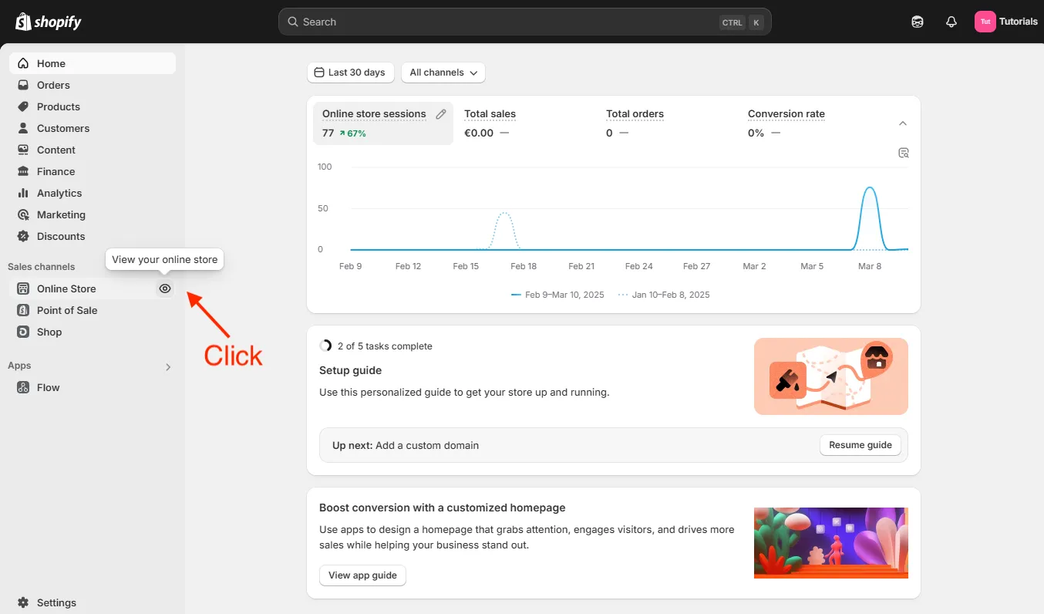Open the Customers section
The width and height of the screenshot is (1044, 614).
coord(62,128)
